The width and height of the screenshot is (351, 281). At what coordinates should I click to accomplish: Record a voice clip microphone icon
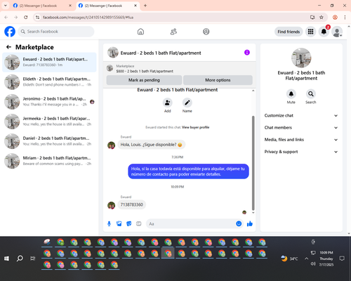109,223
